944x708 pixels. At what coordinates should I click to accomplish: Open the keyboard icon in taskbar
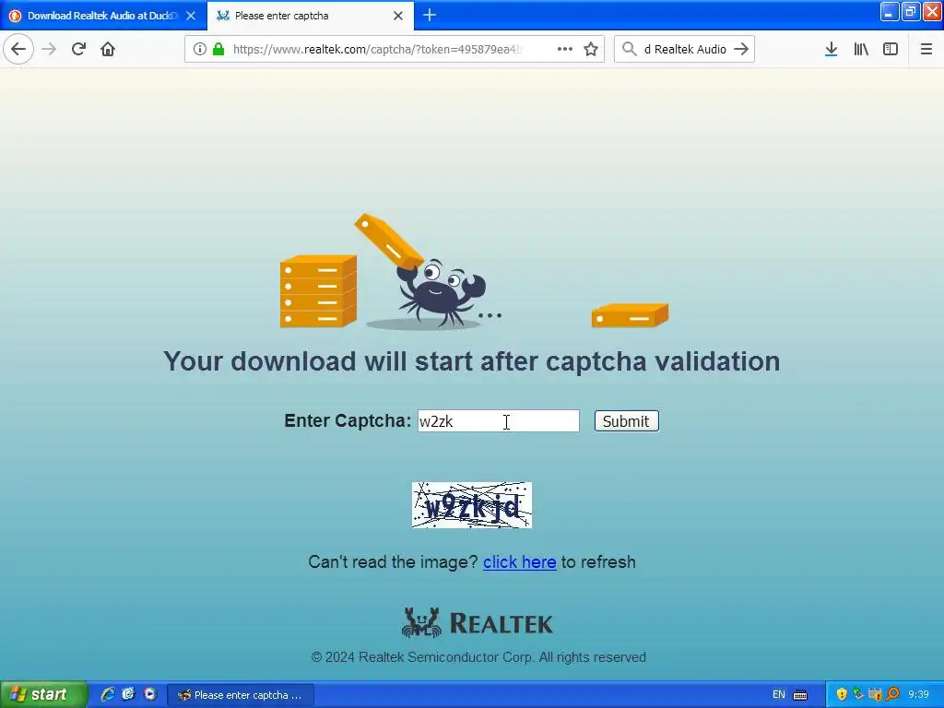pos(800,695)
